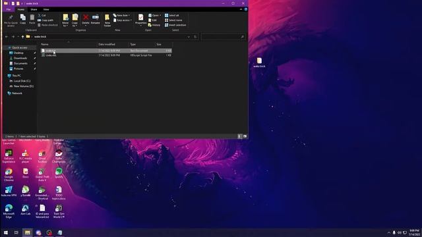422x237 pixels.
Task: Click the Paste ribbon button
Action: coord(32,19)
